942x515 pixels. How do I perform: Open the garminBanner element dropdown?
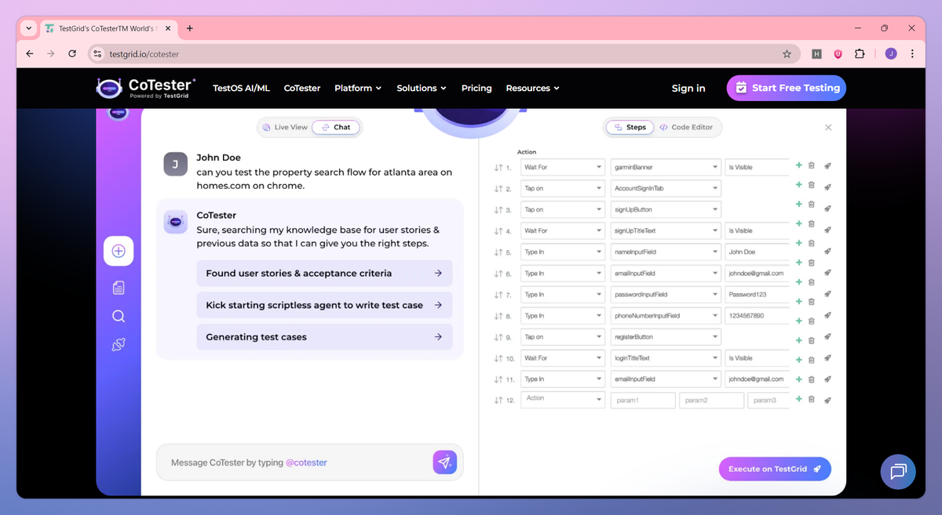[666, 167]
